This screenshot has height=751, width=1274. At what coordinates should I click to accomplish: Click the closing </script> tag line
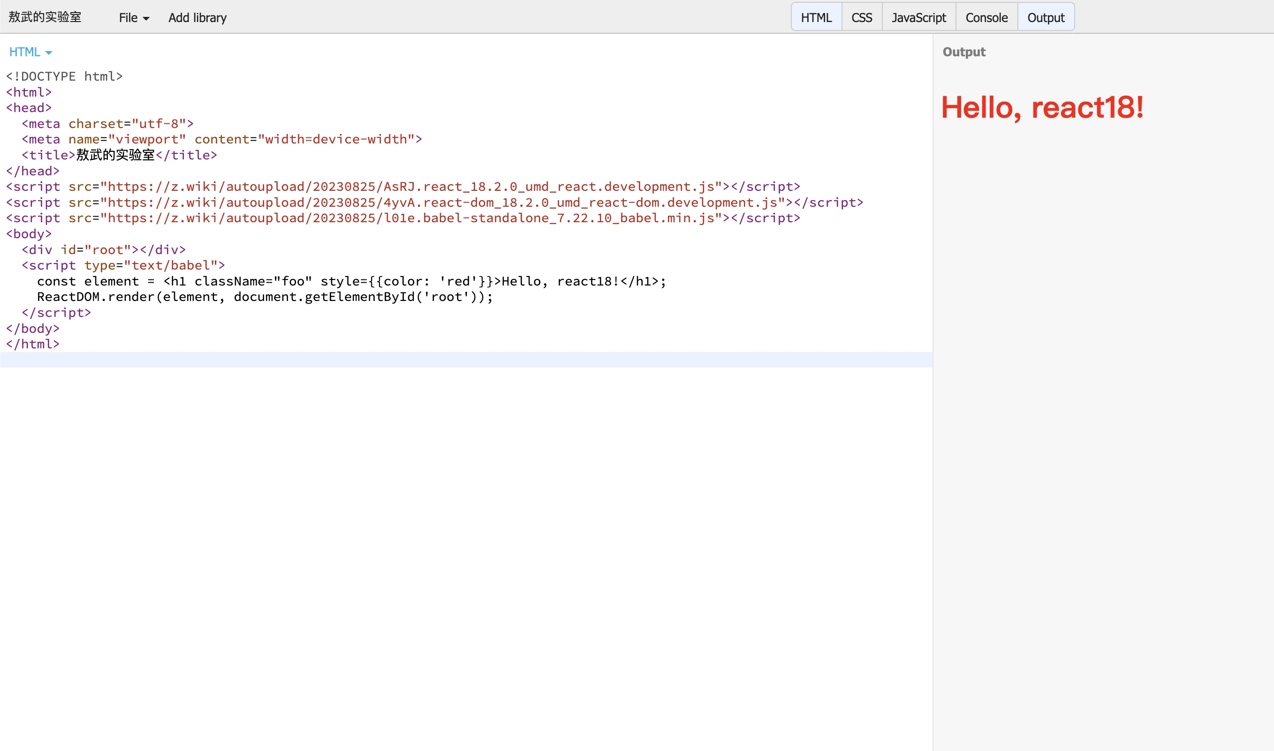(x=56, y=313)
